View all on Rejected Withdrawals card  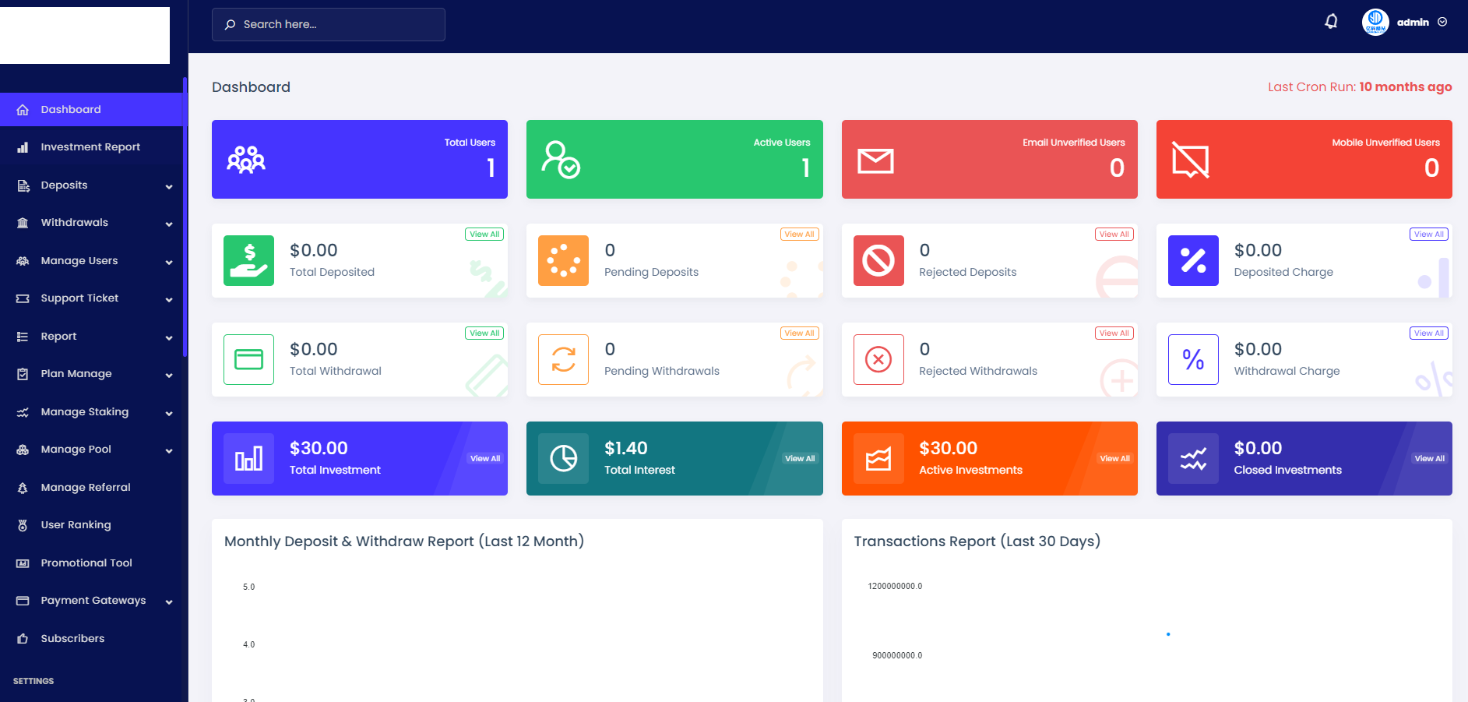pos(1114,333)
